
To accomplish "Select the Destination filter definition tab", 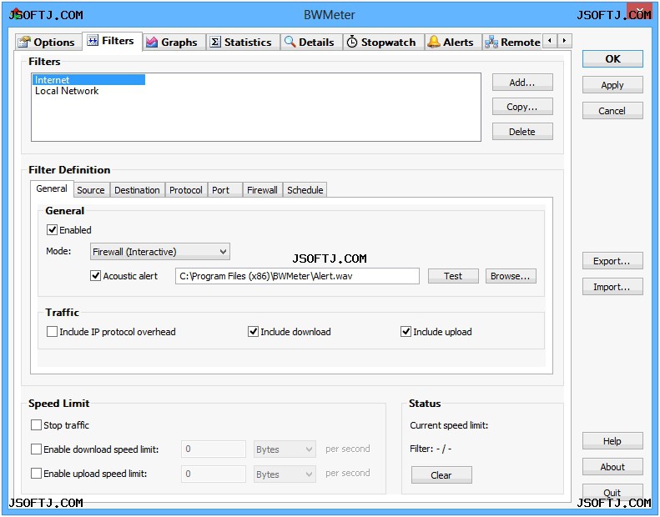I will pyautogui.click(x=137, y=190).
